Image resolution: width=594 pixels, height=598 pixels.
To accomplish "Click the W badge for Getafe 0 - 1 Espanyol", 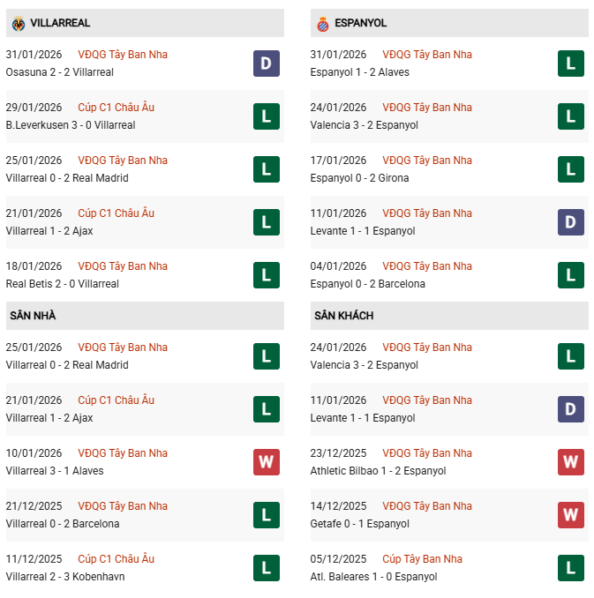I will (571, 515).
